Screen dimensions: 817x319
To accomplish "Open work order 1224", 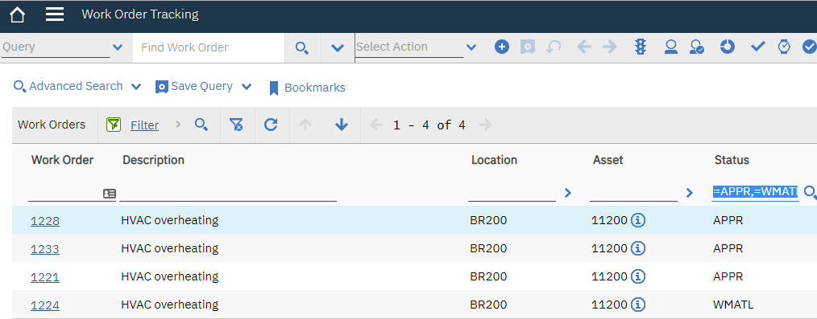I will 45,305.
